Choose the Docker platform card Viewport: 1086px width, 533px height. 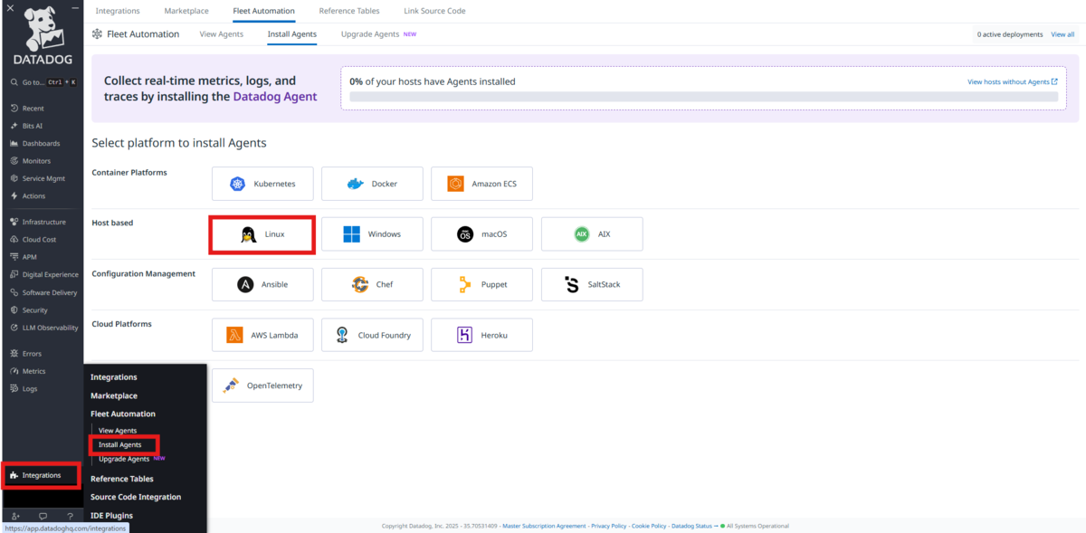(x=372, y=184)
